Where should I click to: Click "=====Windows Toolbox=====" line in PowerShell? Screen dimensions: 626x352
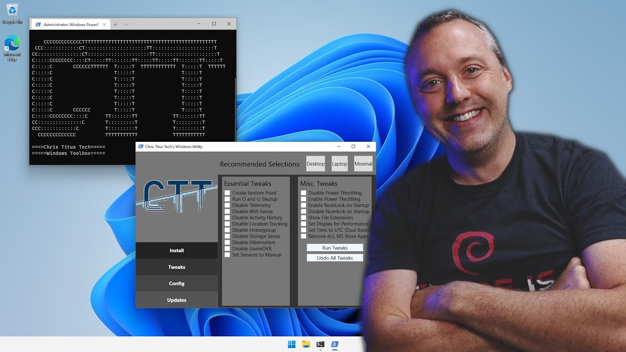[68, 153]
